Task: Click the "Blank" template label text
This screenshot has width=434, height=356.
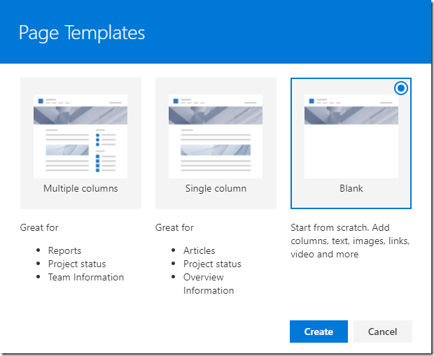Action: (351, 189)
